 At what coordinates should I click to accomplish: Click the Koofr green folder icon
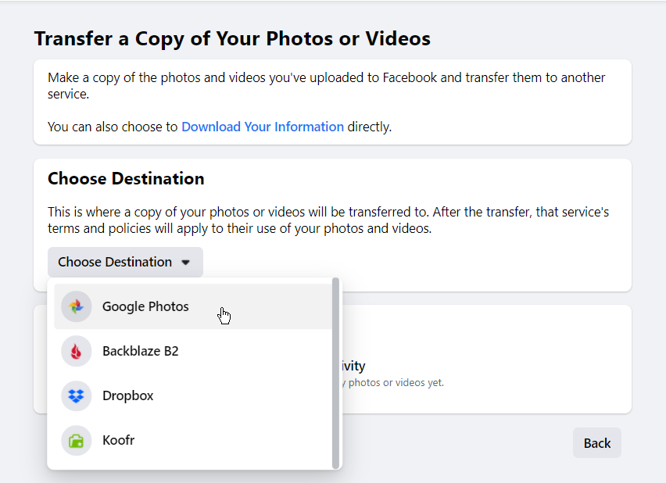[x=77, y=440]
